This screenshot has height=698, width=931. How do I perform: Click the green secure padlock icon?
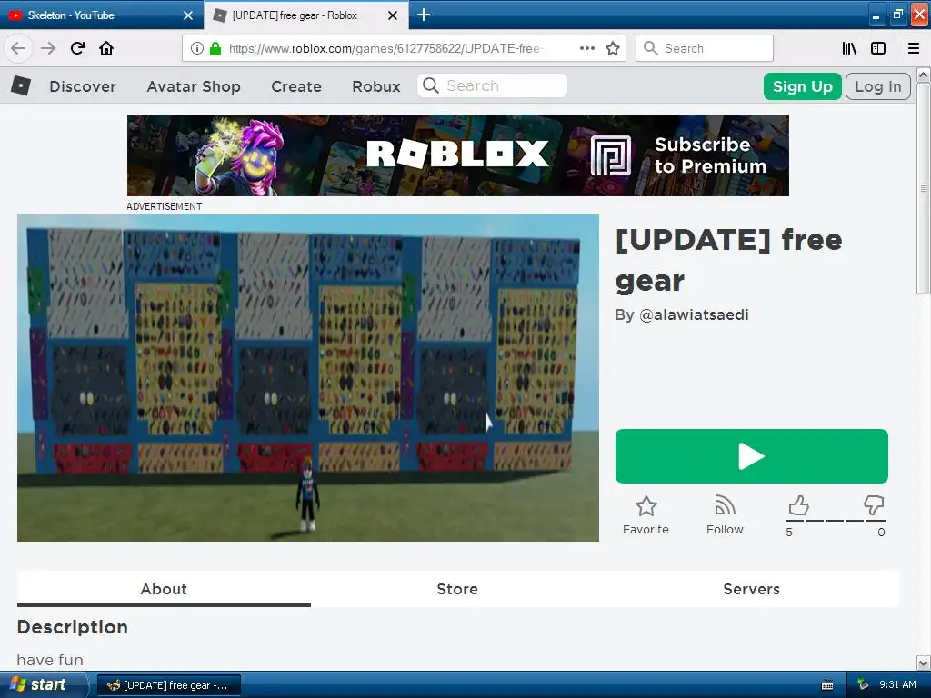tap(215, 48)
